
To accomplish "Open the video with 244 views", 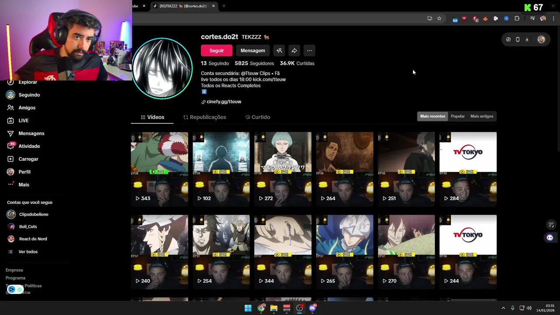I will (468, 252).
